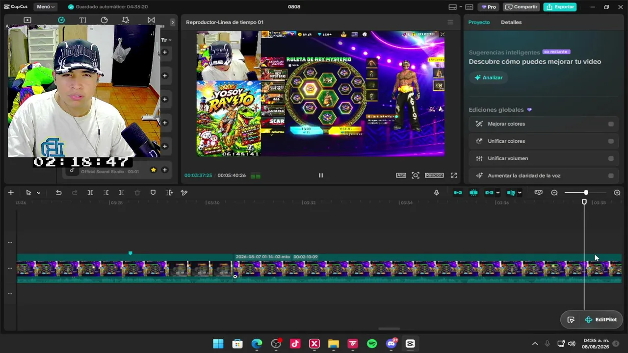Screen dimensions: 628x353
Task: Select the Split clip tool
Action: 90,193
